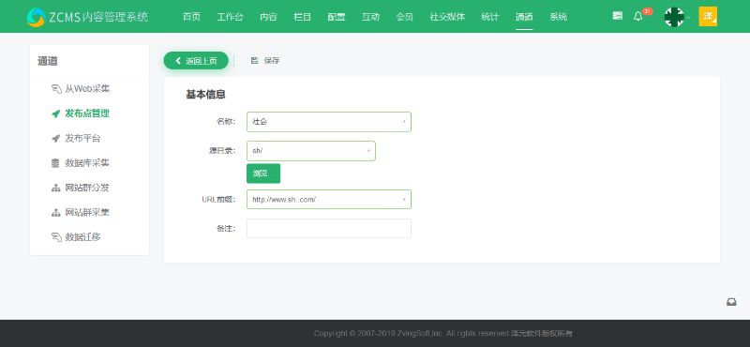Click the ZCMS内容管理系统 title text
The height and width of the screenshot is (347, 750).
[98, 17]
